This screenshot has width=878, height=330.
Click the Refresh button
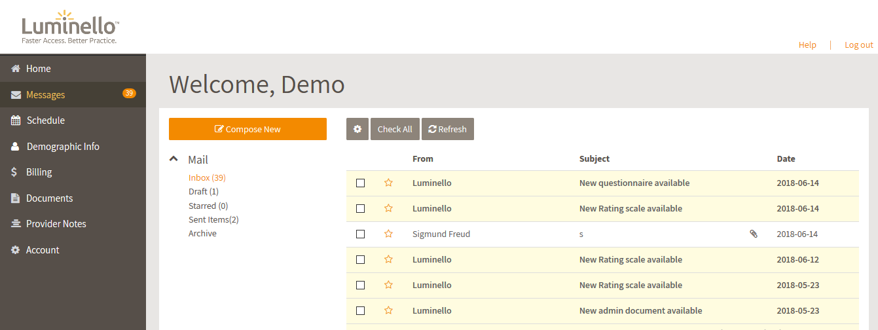pyautogui.click(x=448, y=129)
